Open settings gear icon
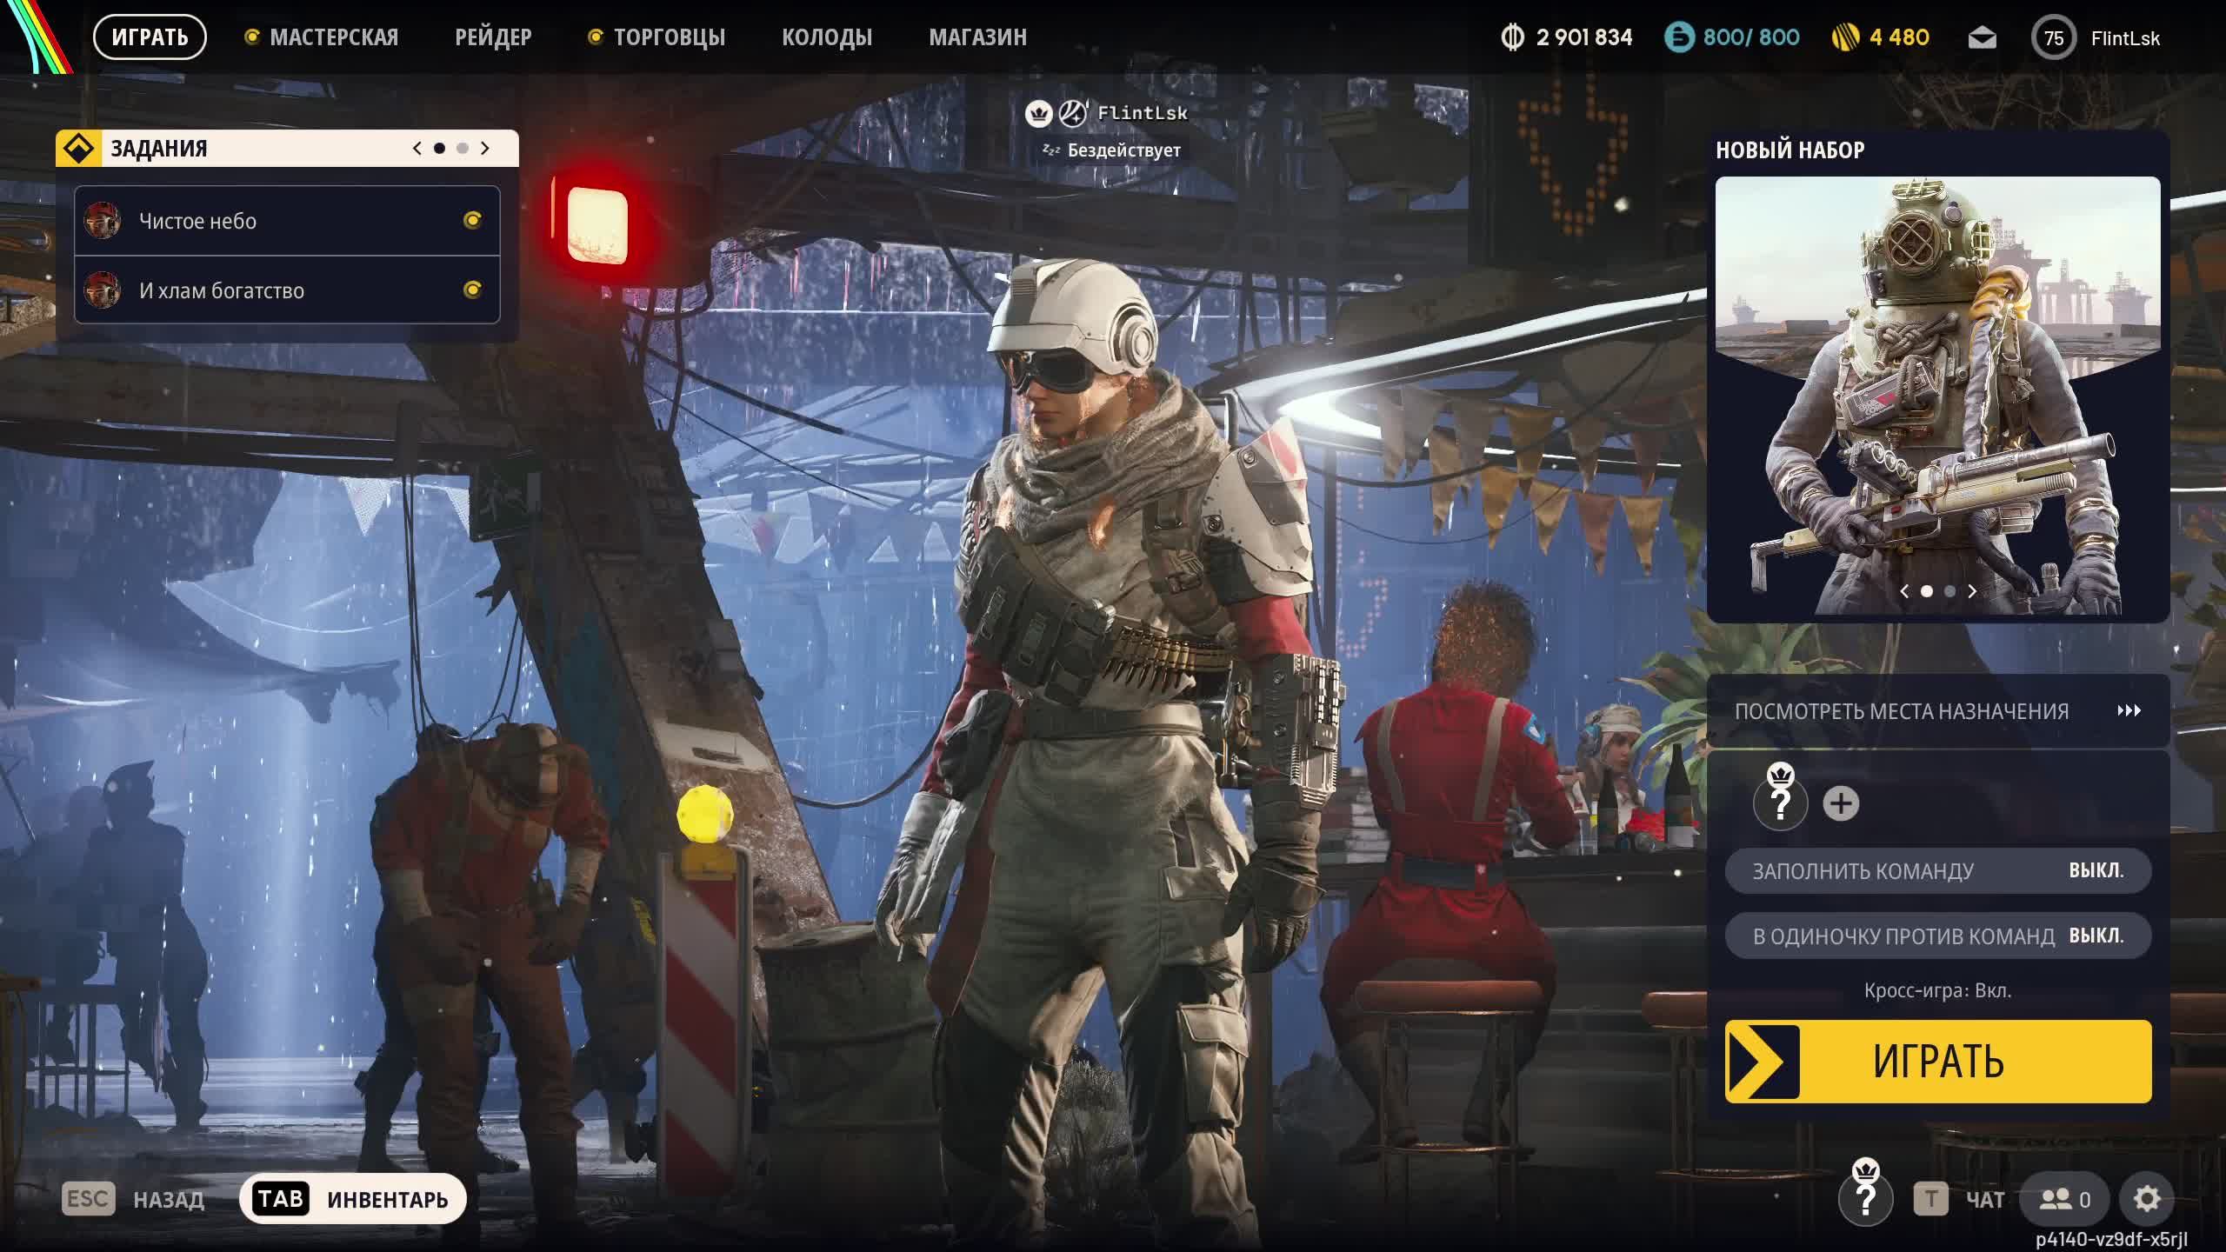 2147,1199
